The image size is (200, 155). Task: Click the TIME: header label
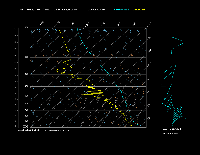(46, 10)
